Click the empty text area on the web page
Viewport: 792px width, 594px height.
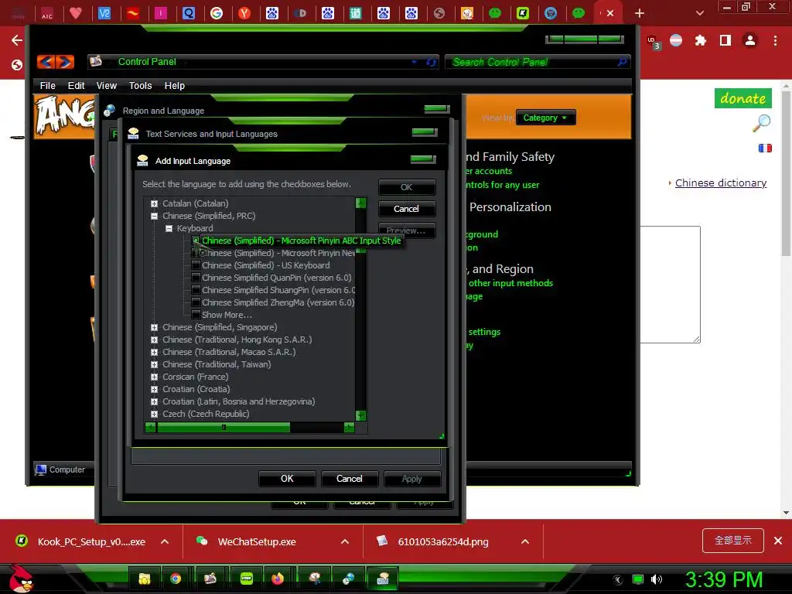671,285
